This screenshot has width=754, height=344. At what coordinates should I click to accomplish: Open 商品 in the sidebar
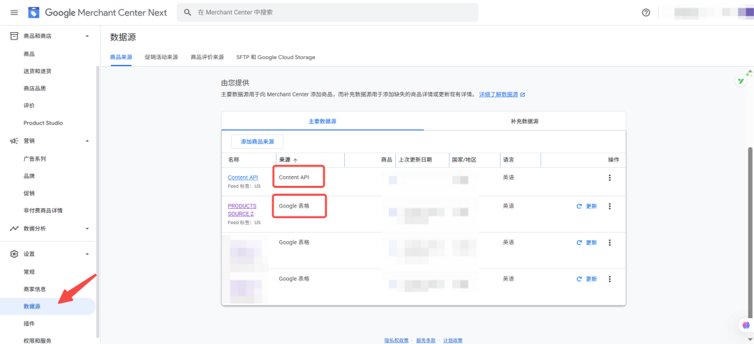[x=29, y=54]
